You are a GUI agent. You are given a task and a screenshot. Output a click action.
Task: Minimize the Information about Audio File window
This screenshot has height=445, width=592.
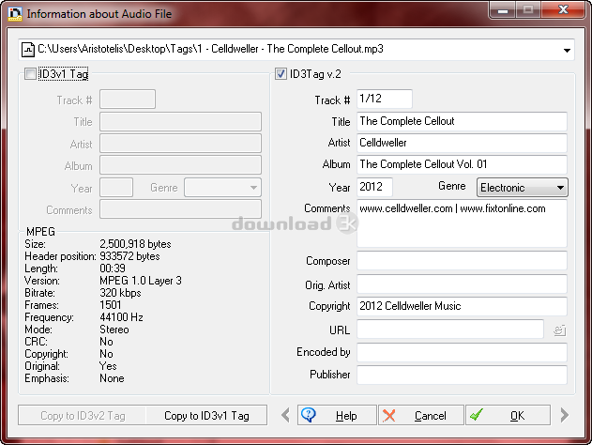click(502, 9)
